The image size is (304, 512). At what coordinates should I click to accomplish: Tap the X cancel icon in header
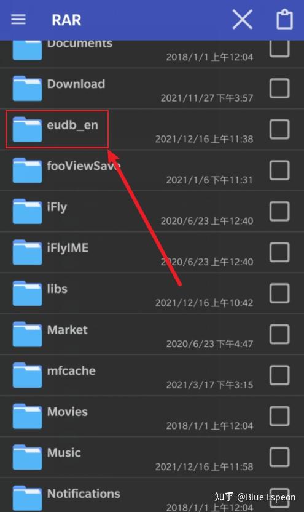pyautogui.click(x=243, y=19)
